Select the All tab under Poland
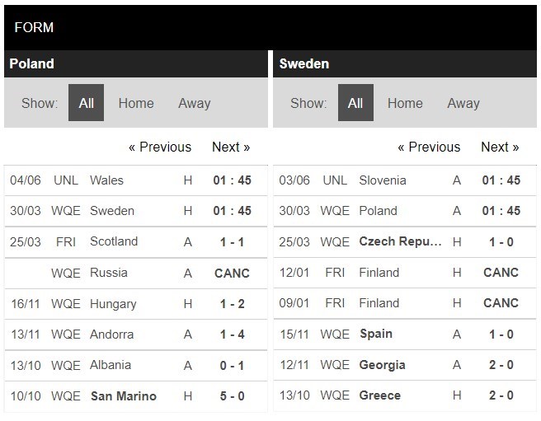 [86, 103]
